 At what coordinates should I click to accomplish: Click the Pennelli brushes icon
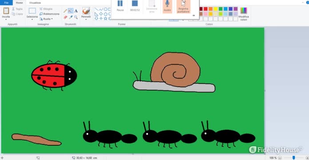tap(86, 11)
